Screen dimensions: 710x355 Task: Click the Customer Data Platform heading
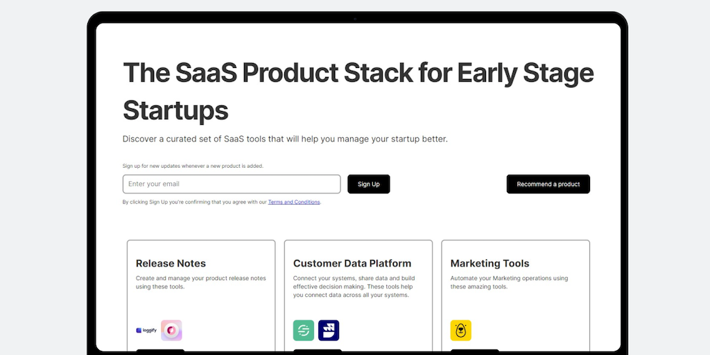(x=352, y=263)
